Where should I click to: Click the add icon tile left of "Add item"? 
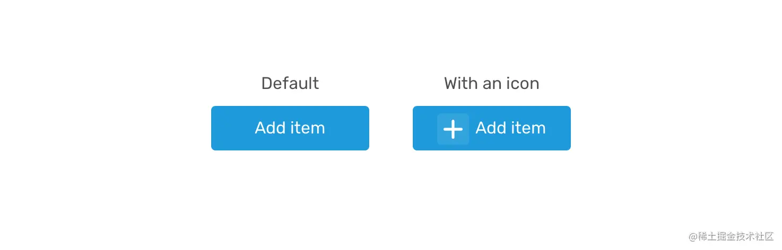pos(453,129)
